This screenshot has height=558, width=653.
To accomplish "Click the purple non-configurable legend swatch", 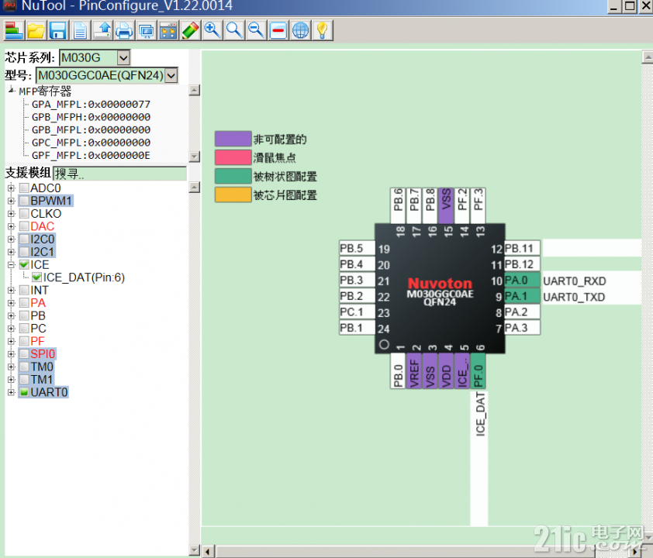I will pos(233,139).
